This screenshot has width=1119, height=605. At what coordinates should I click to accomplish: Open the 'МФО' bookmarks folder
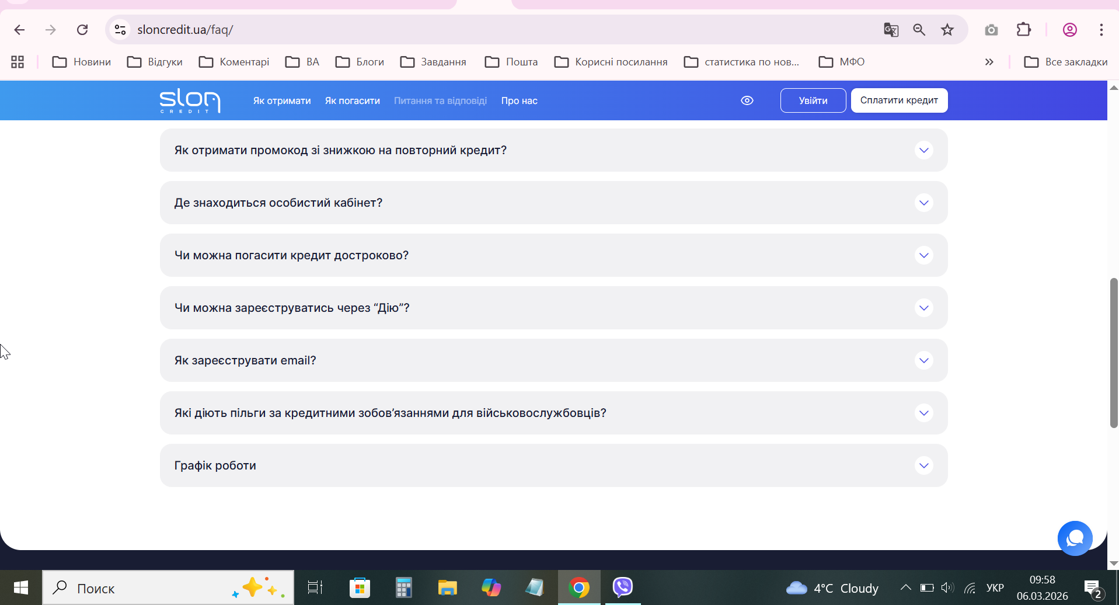tap(842, 62)
